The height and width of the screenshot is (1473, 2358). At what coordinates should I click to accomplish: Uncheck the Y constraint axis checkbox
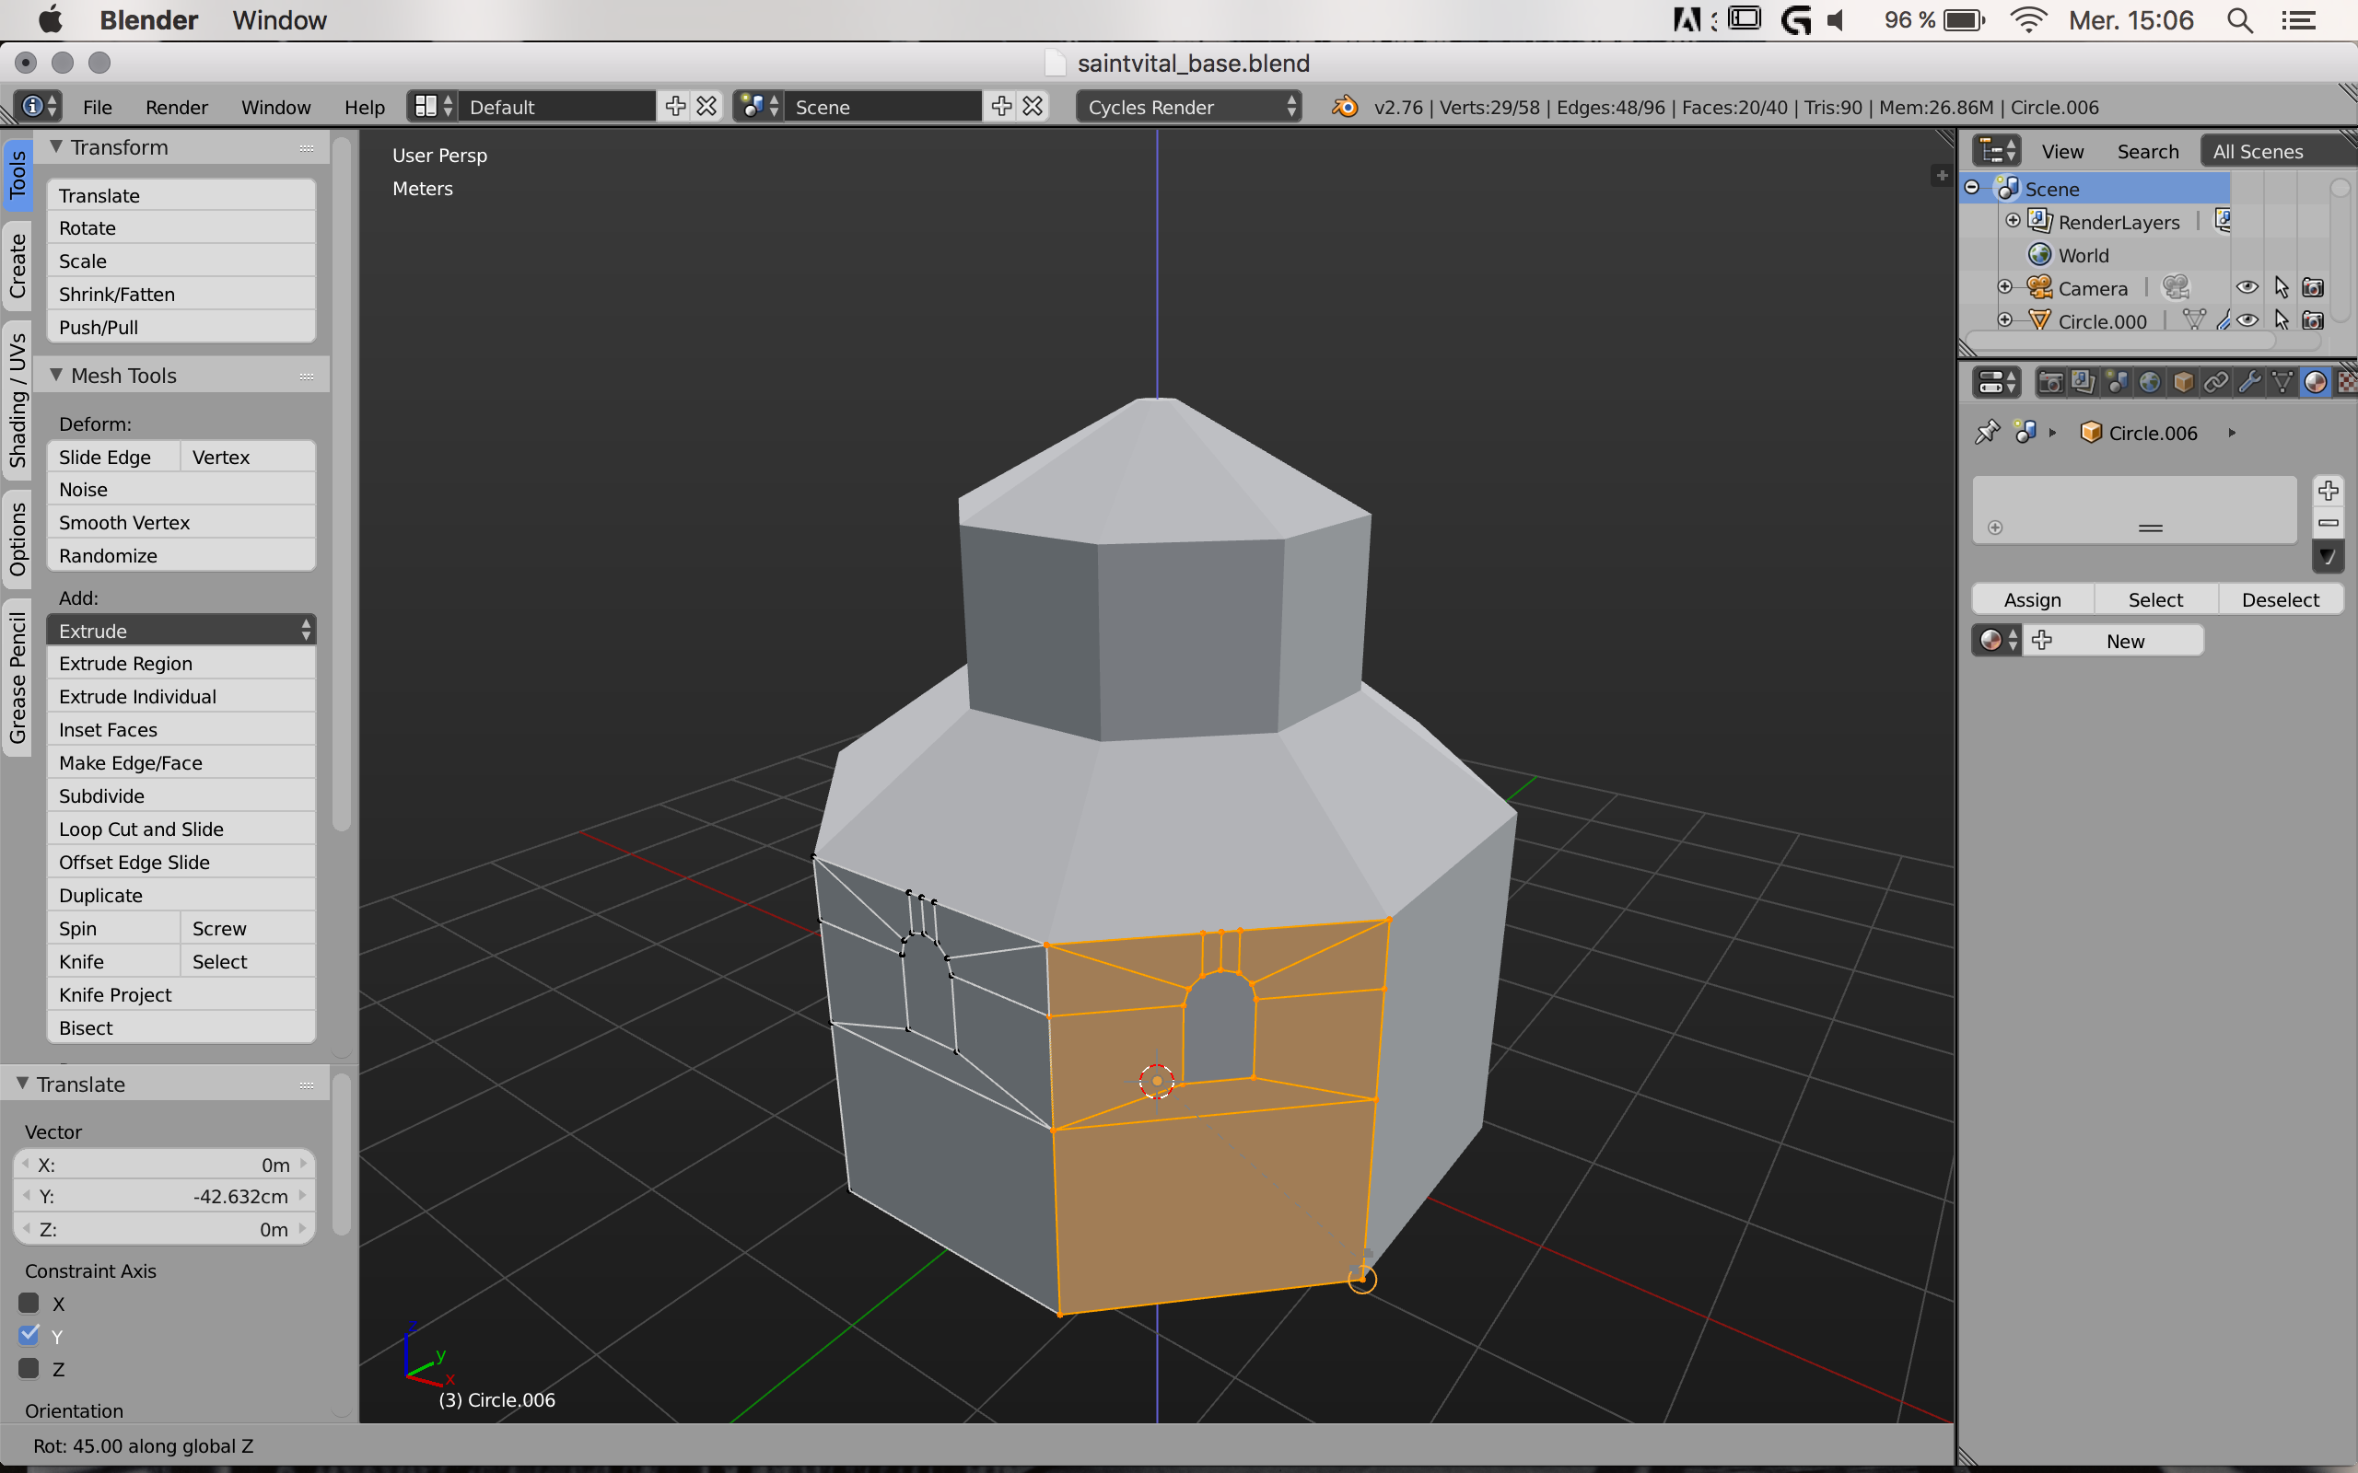[x=29, y=1336]
